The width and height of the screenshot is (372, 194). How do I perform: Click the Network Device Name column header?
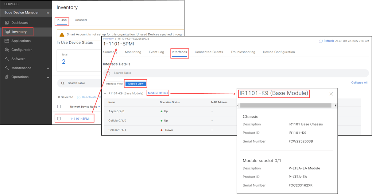click(83, 107)
